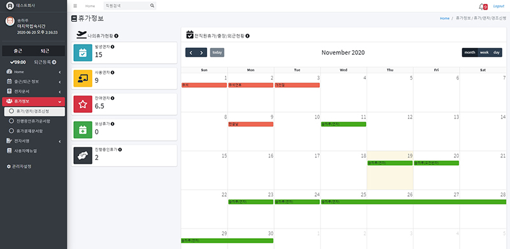Image resolution: width=510 pixels, height=249 pixels.
Task: Go to previous month with left arrow
Action: [x=191, y=53]
